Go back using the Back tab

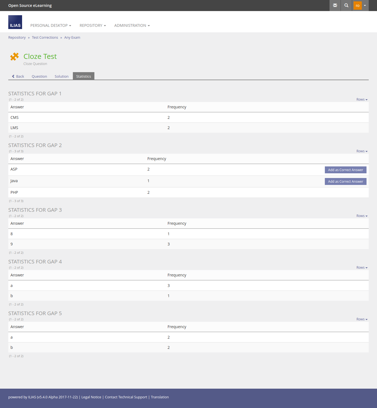[18, 77]
